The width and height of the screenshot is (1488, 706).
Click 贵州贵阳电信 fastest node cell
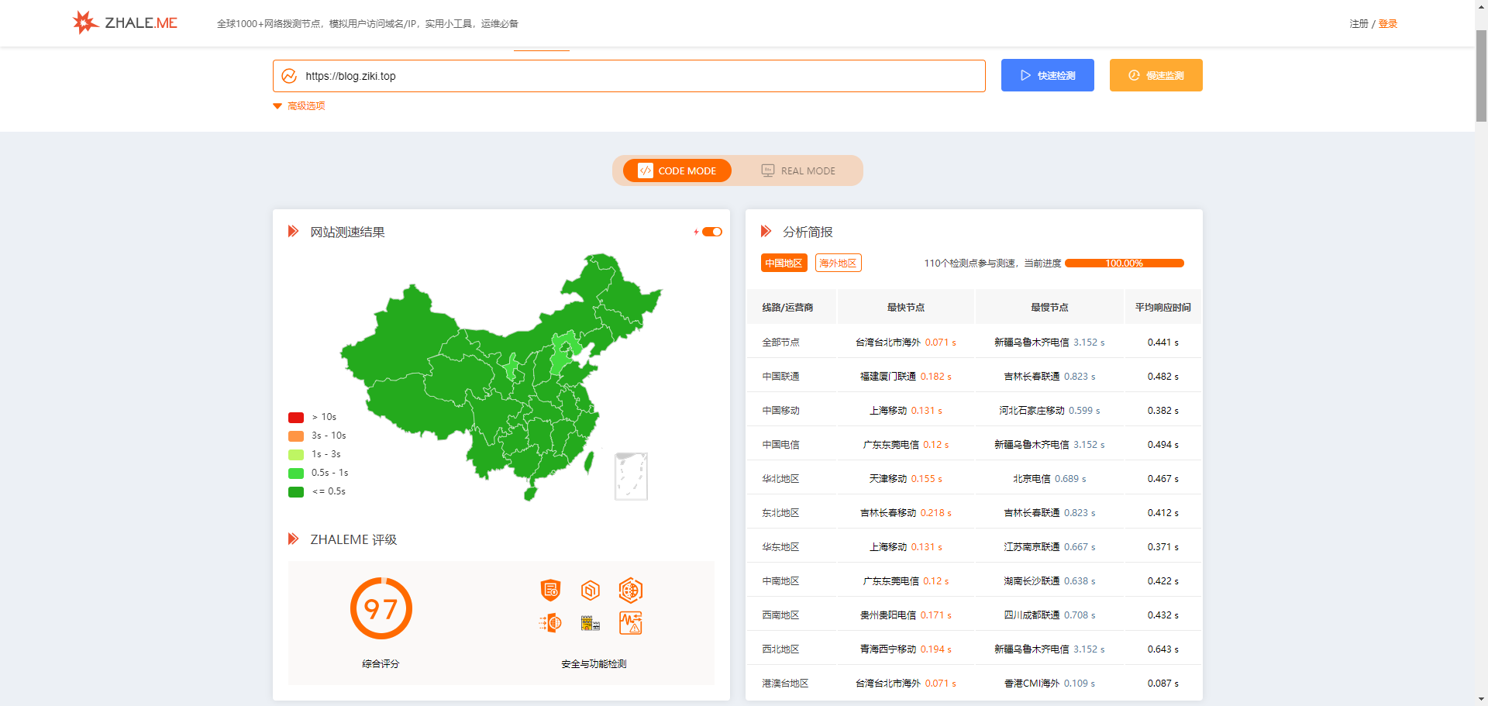pos(906,615)
